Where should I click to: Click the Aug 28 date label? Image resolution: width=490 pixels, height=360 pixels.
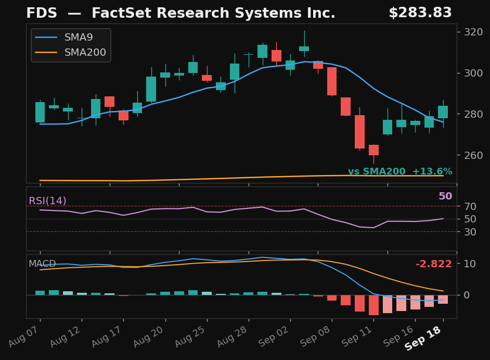233,336
